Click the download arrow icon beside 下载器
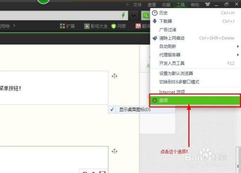This screenshot has height=173, width=241. point(155,21)
